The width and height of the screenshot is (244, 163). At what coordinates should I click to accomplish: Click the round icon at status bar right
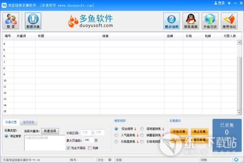pos(236,160)
